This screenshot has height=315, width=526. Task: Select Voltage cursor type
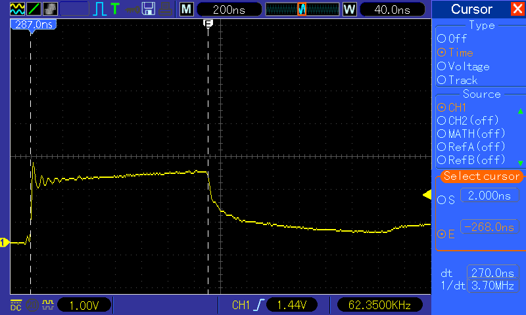[x=464, y=66]
